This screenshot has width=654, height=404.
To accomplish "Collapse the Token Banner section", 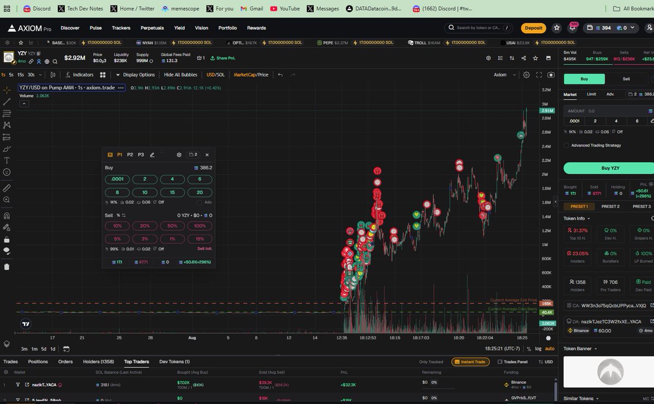I will (580, 348).
